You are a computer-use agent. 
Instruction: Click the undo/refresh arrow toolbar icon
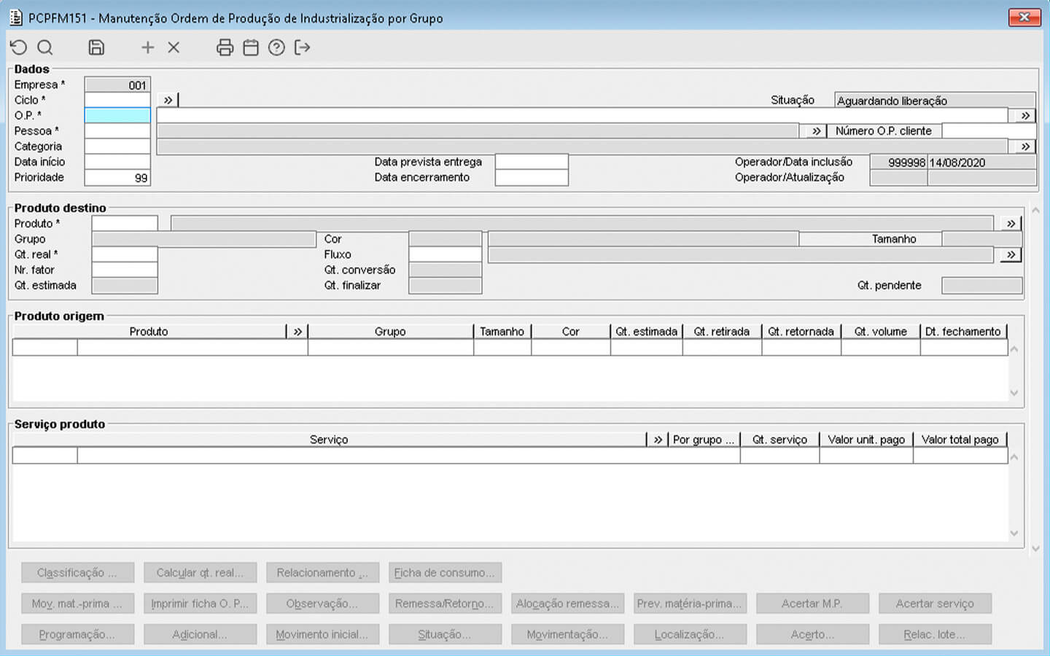pos(19,47)
